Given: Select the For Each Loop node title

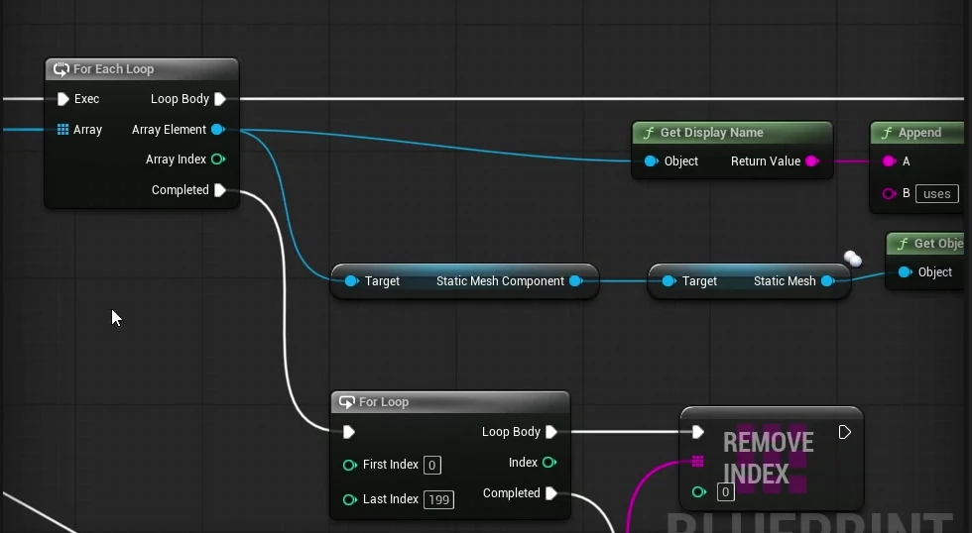Looking at the screenshot, I should pyautogui.click(x=113, y=69).
